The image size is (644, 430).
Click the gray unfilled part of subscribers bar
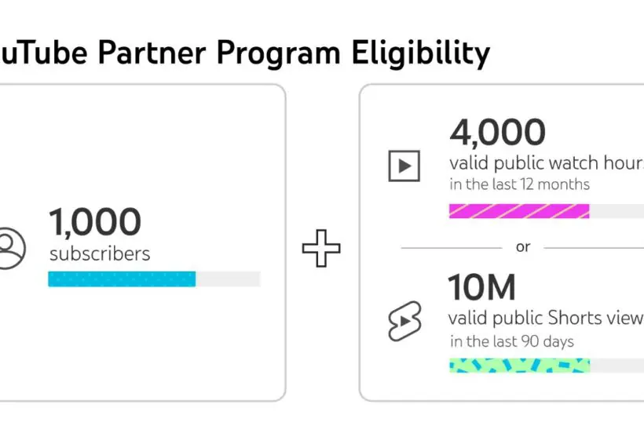point(228,279)
